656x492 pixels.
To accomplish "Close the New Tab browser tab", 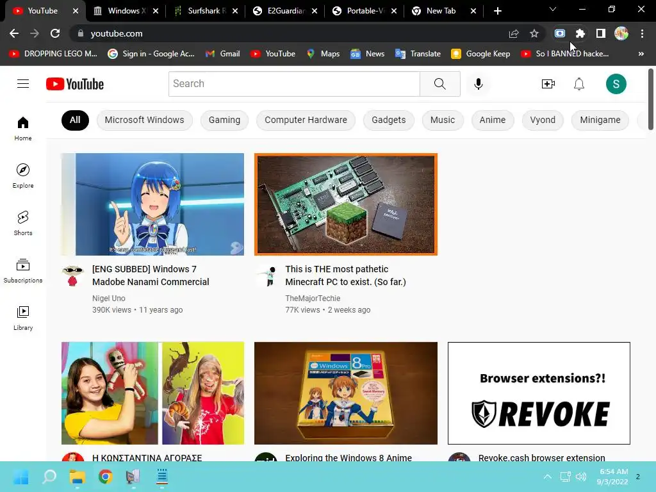I will tap(473, 11).
